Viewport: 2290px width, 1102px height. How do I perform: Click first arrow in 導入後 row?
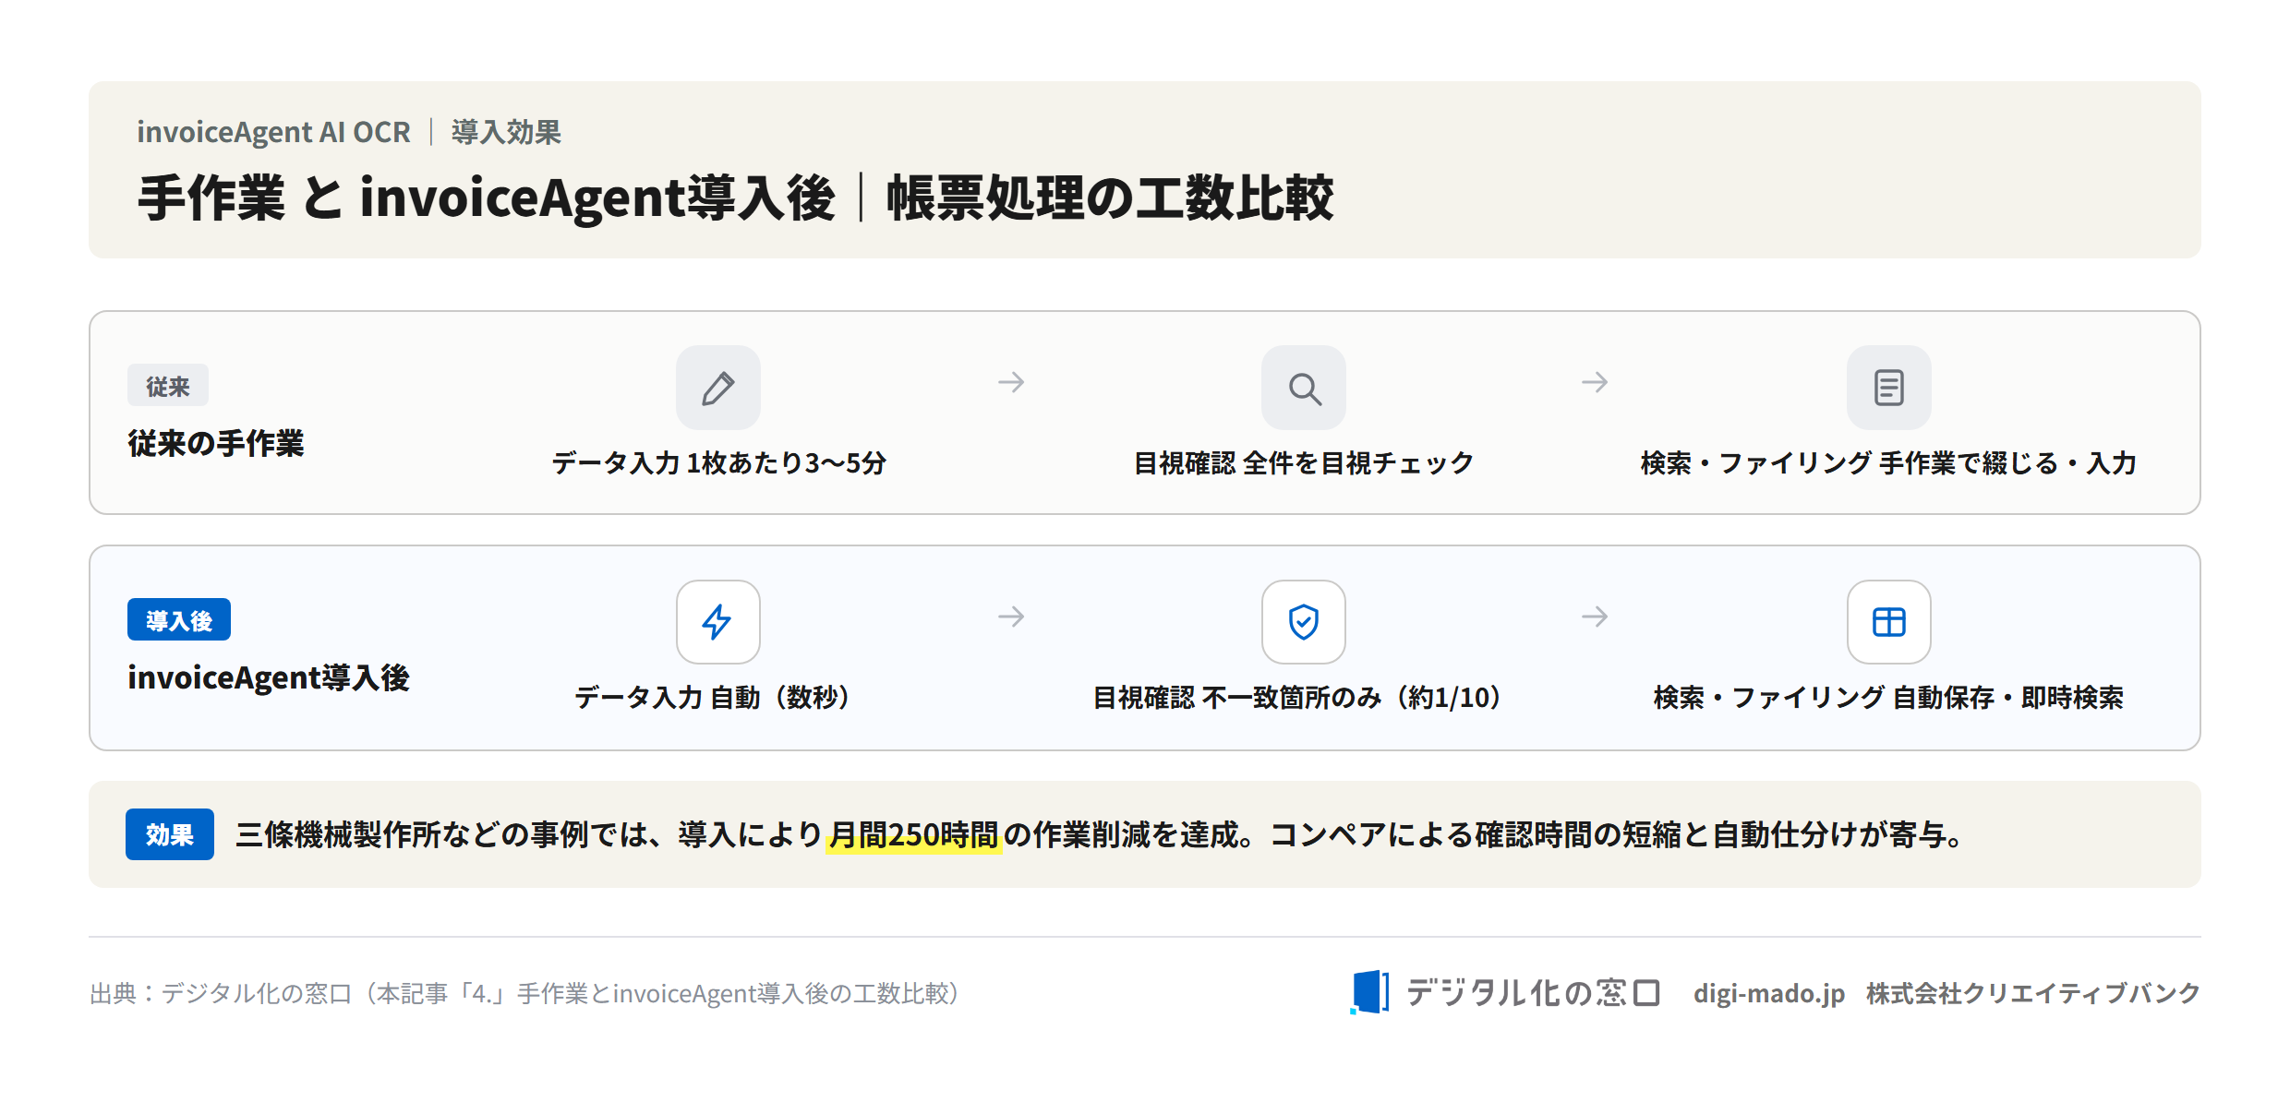(1011, 617)
